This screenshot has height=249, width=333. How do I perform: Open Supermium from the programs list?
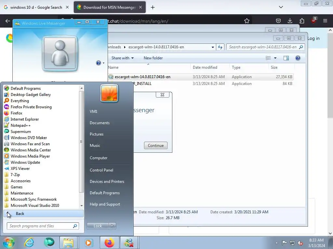(20, 132)
